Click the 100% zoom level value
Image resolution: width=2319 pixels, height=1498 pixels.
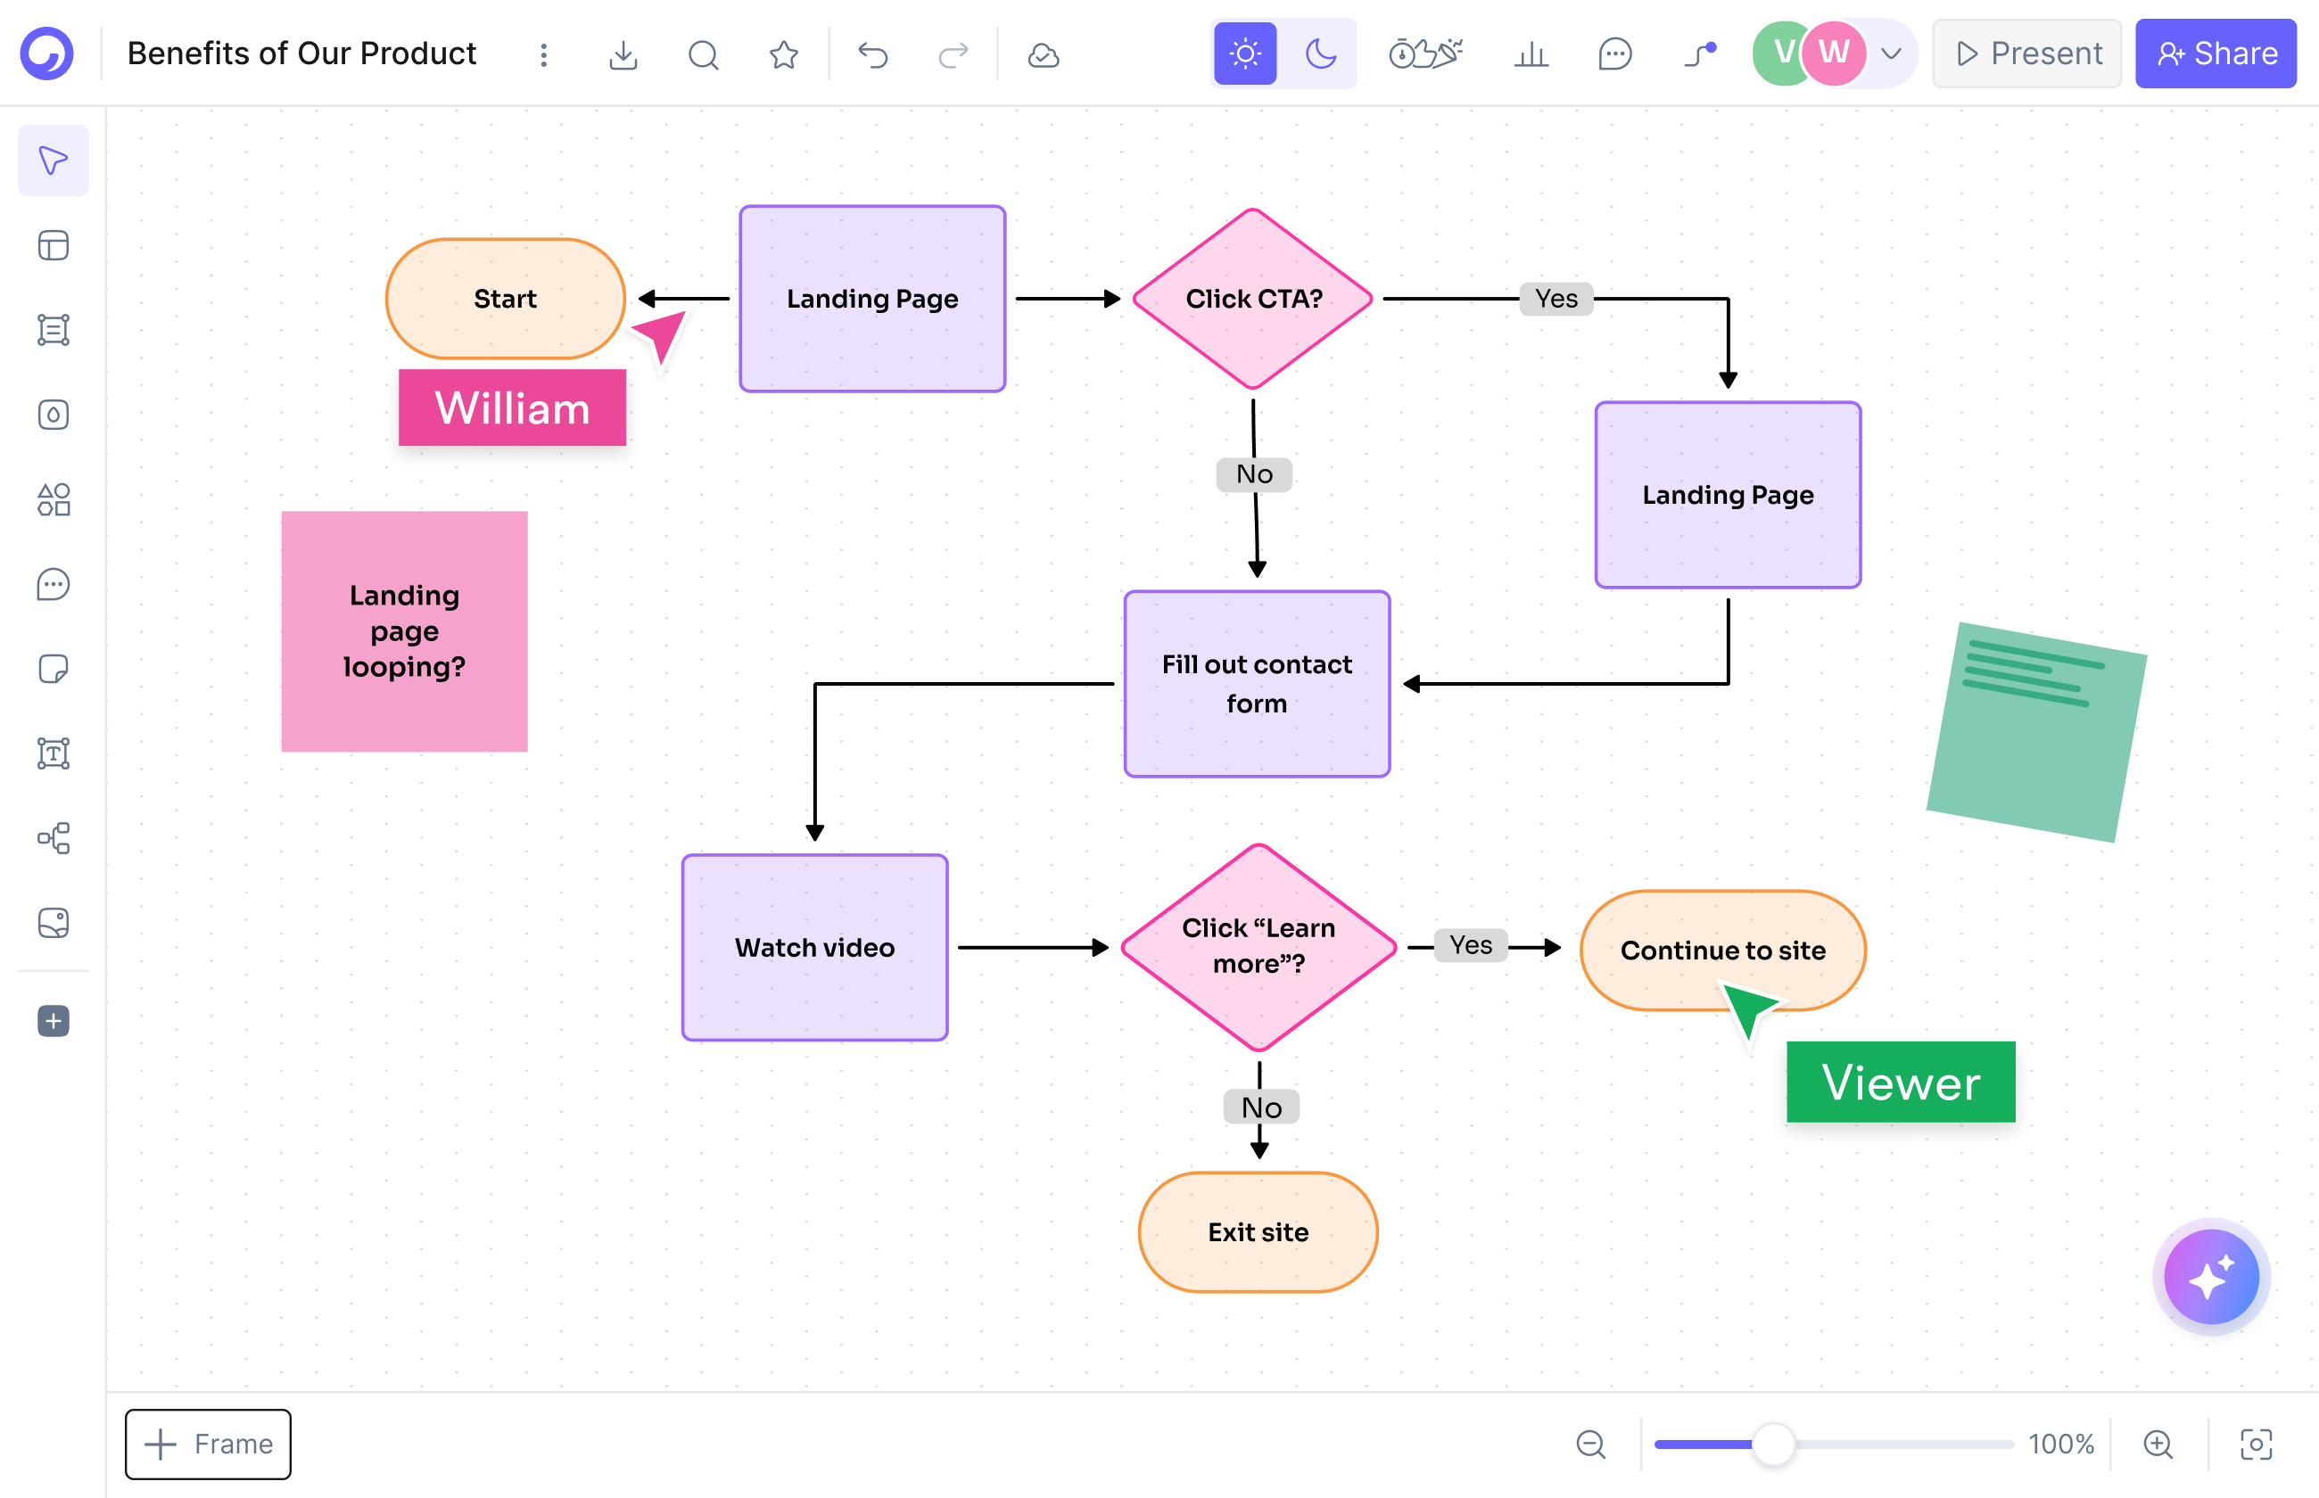2061,1444
